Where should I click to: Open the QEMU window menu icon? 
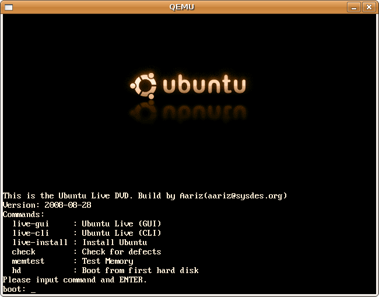(x=9, y=7)
